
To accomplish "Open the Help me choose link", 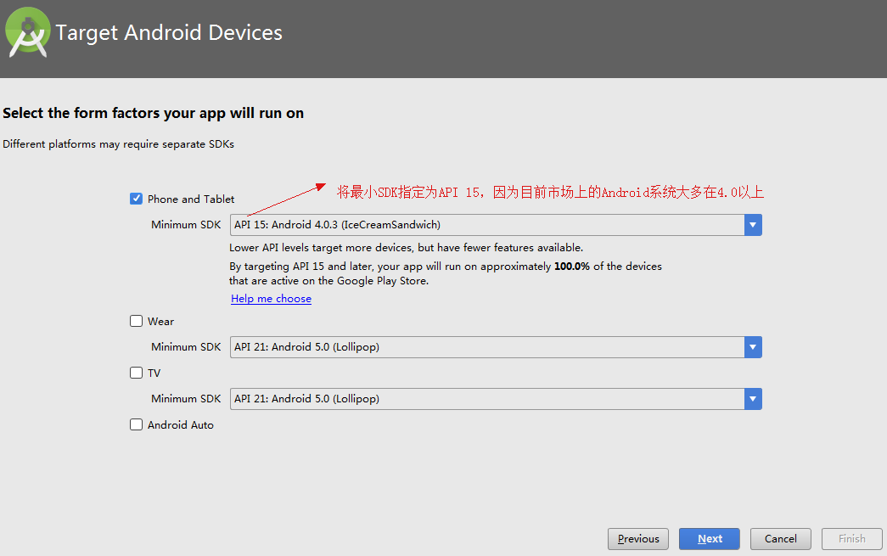I will pos(271,299).
